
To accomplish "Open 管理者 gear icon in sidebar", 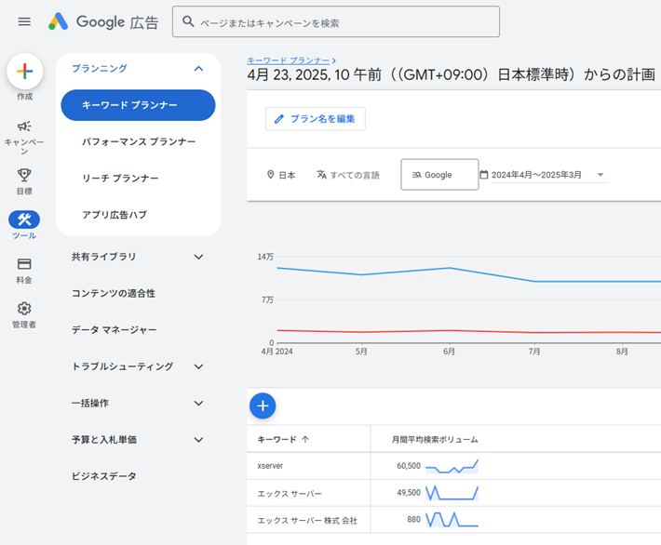I will pyautogui.click(x=24, y=308).
